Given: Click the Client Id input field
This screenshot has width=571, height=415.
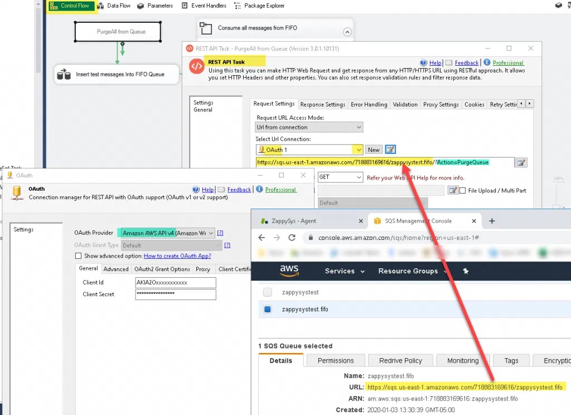Looking at the screenshot, I should pos(175,282).
